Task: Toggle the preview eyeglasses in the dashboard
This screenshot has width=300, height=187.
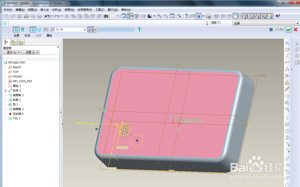Action: tap(281, 29)
